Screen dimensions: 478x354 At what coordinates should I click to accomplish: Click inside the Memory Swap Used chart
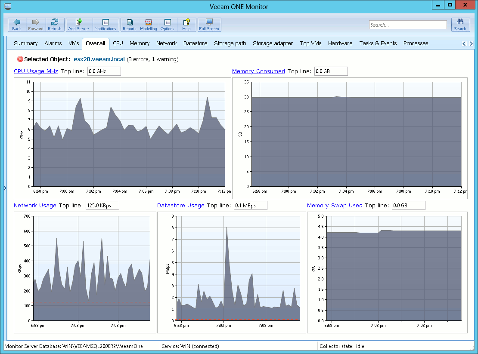tap(394, 268)
